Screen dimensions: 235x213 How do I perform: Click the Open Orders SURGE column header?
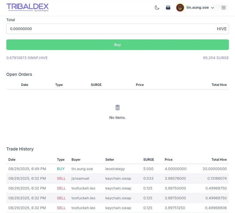[96, 85]
